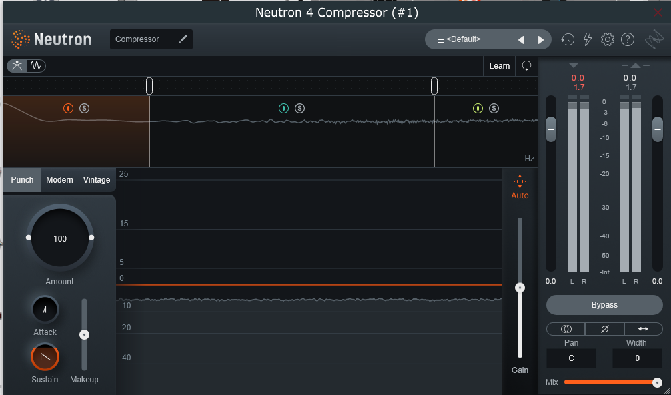The image size is (671, 395).
Task: Click the output gain fader handle
Action: coord(657,129)
